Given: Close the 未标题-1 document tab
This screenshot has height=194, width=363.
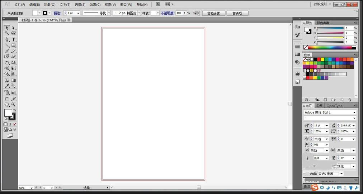Looking at the screenshot, I should pyautogui.click(x=69, y=20).
